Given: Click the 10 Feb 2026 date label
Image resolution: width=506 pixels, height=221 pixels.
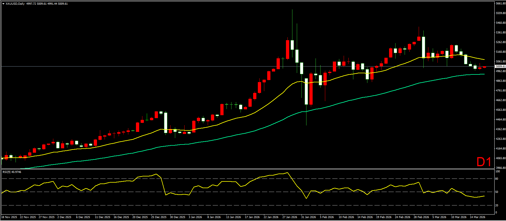Looking at the screenshot, I should pyautogui.click(x=346, y=217).
